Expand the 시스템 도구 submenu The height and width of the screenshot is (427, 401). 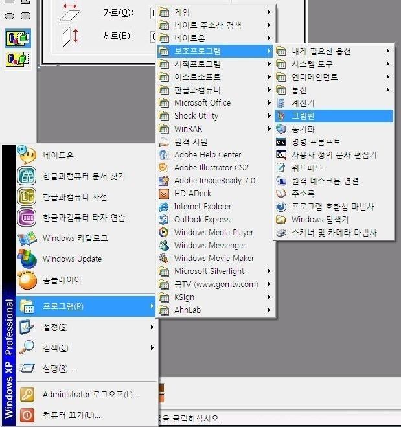click(387, 64)
